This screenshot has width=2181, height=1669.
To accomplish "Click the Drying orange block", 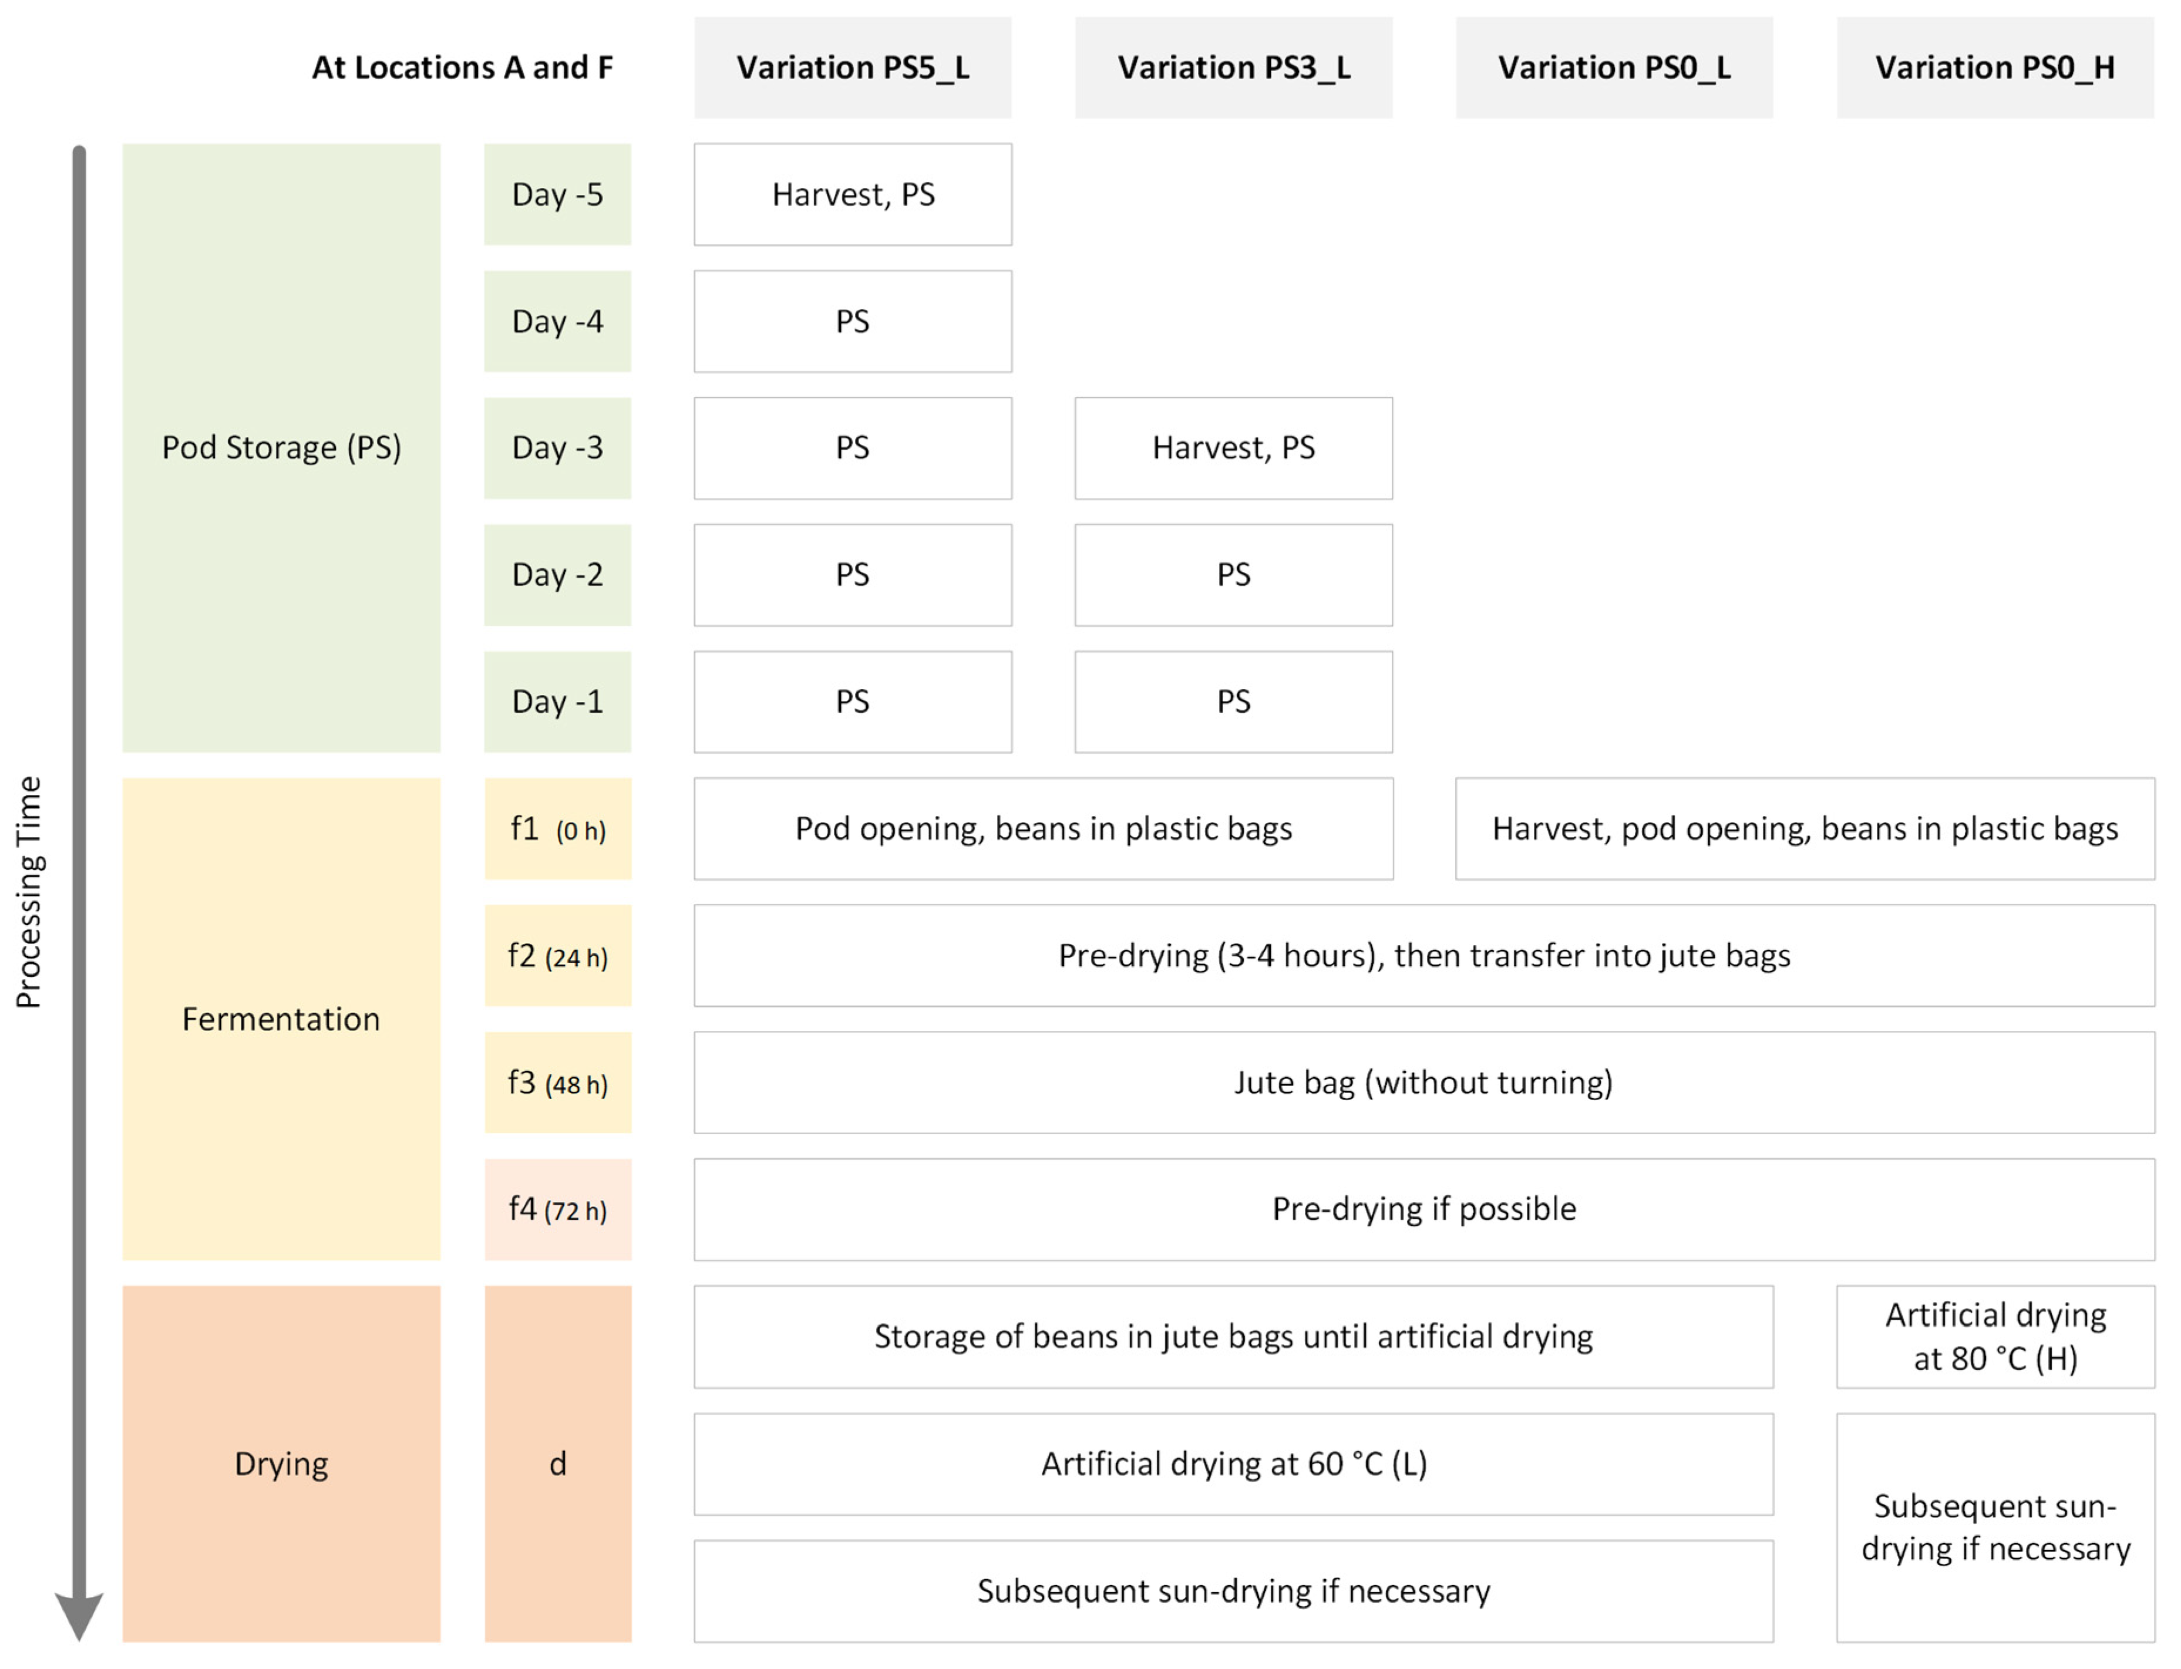I will click(x=281, y=1464).
